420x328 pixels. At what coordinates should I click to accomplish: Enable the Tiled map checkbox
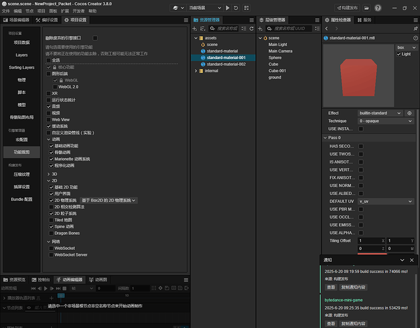tap(51, 220)
